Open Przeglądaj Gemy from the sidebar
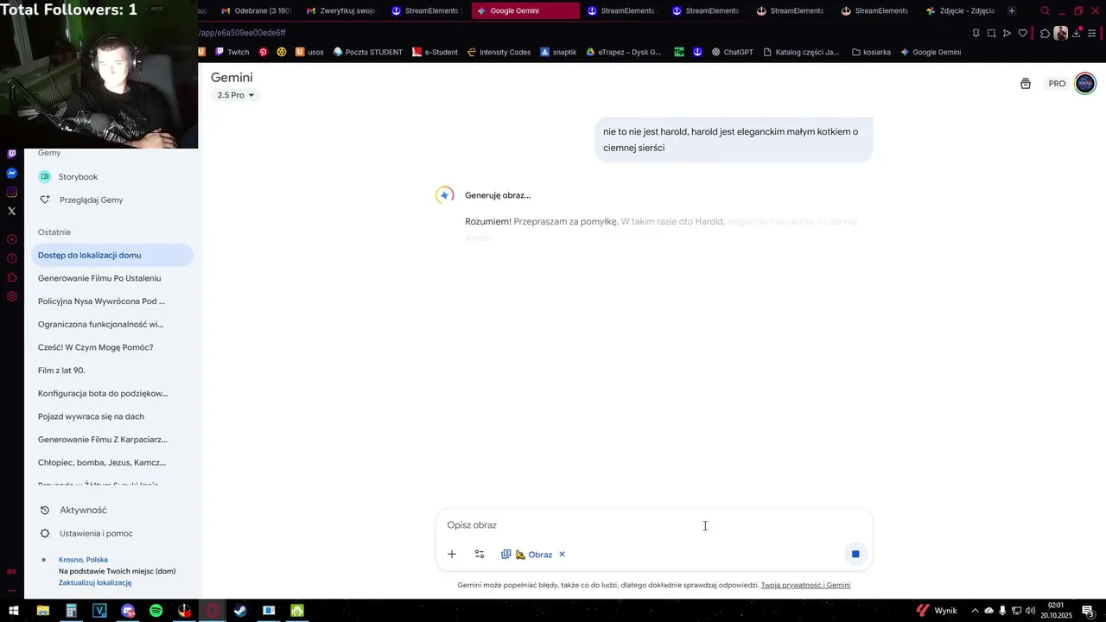Viewport: 1106px width, 622px height. [91, 200]
